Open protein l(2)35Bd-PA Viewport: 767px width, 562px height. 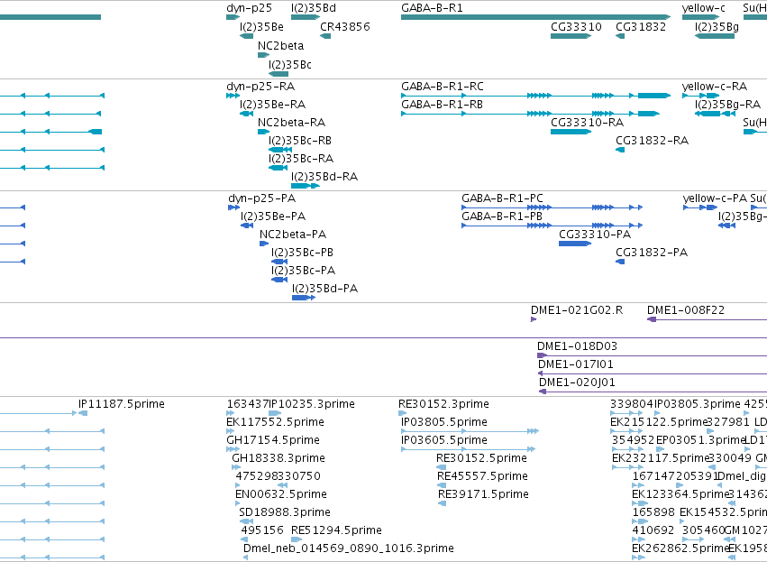tap(324, 289)
